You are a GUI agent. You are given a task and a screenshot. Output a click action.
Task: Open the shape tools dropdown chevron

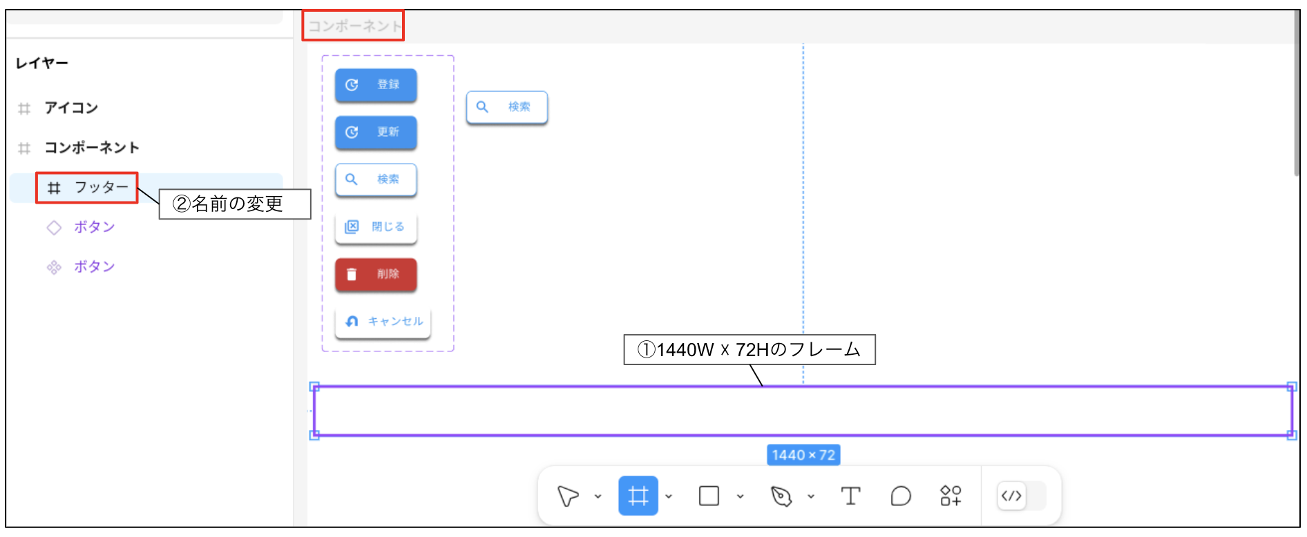740,496
